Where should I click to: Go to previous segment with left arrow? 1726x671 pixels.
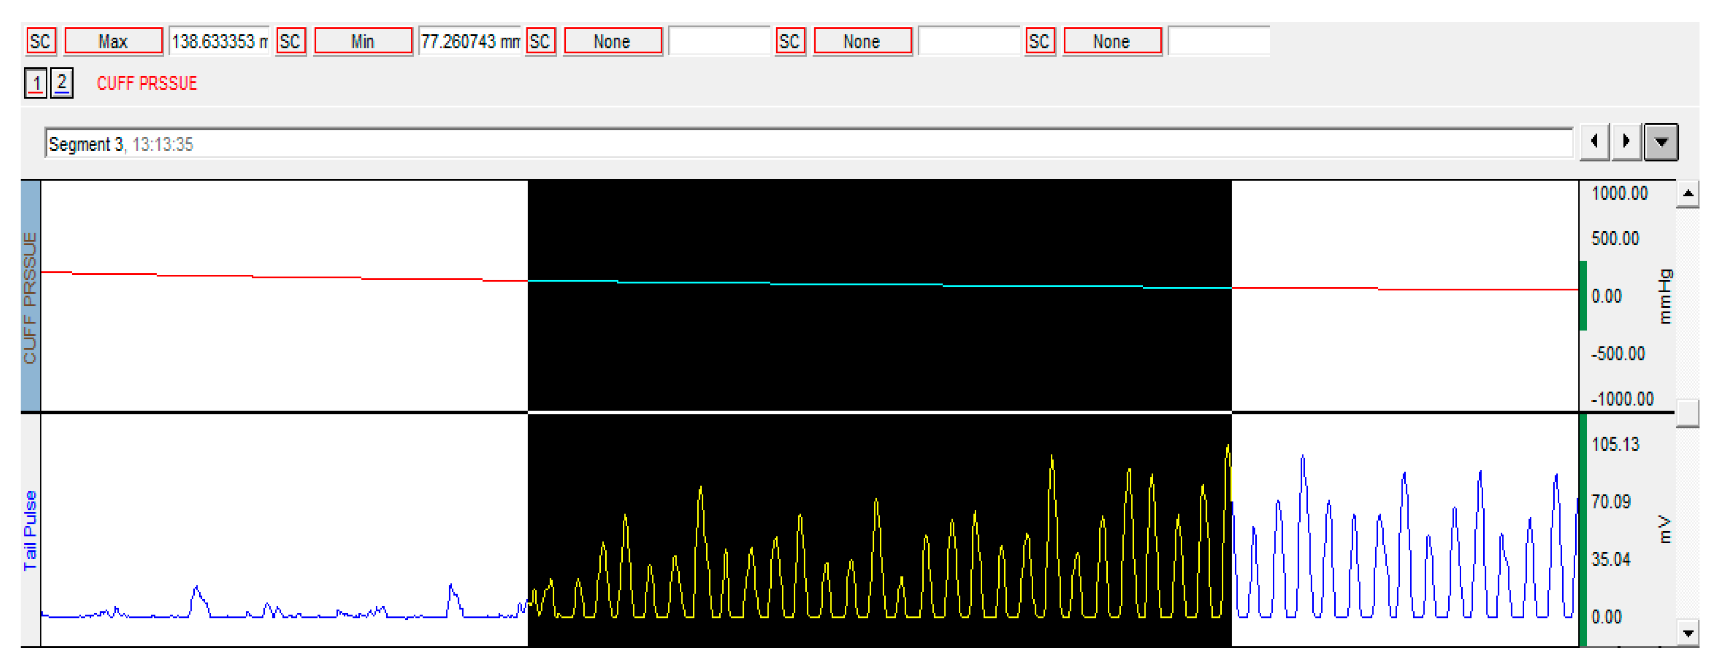click(x=1595, y=142)
